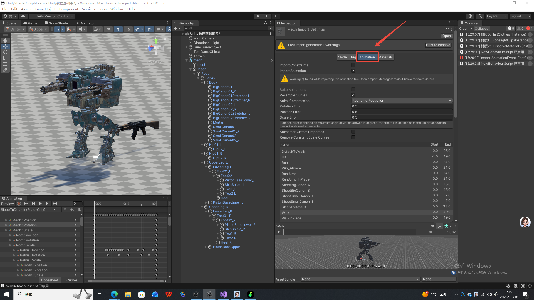Screen dimensions: 534x300
Task: Enable animation recording button
Action: coord(19,204)
